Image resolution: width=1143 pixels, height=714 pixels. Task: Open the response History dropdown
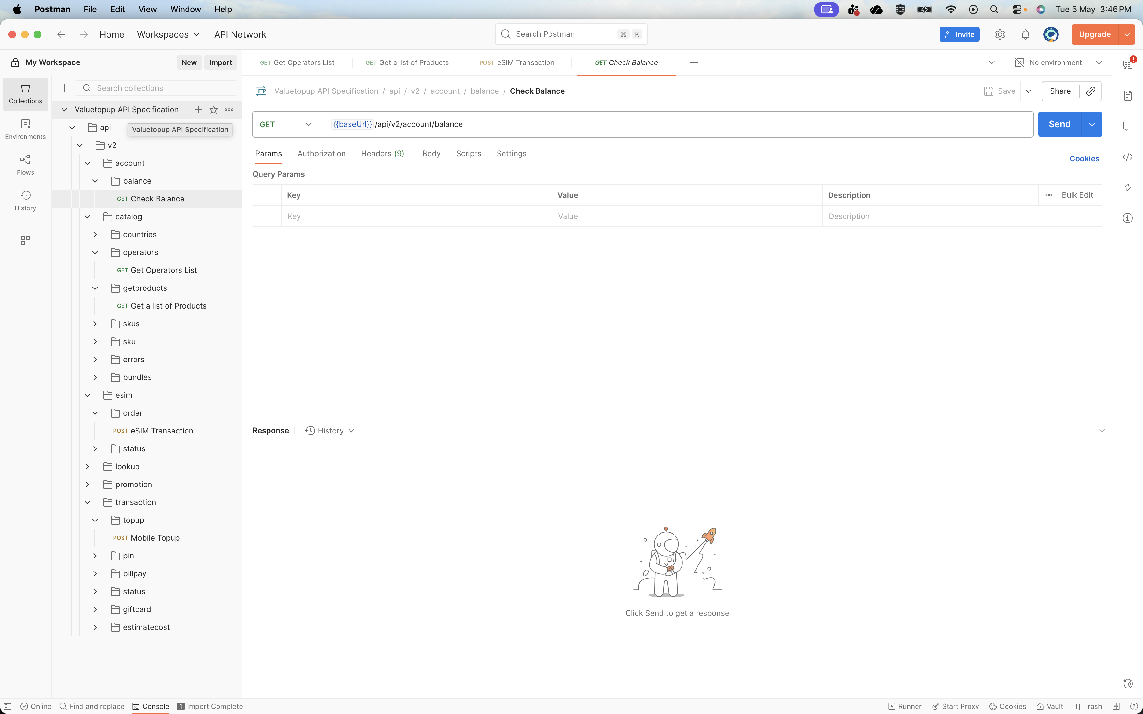point(330,431)
